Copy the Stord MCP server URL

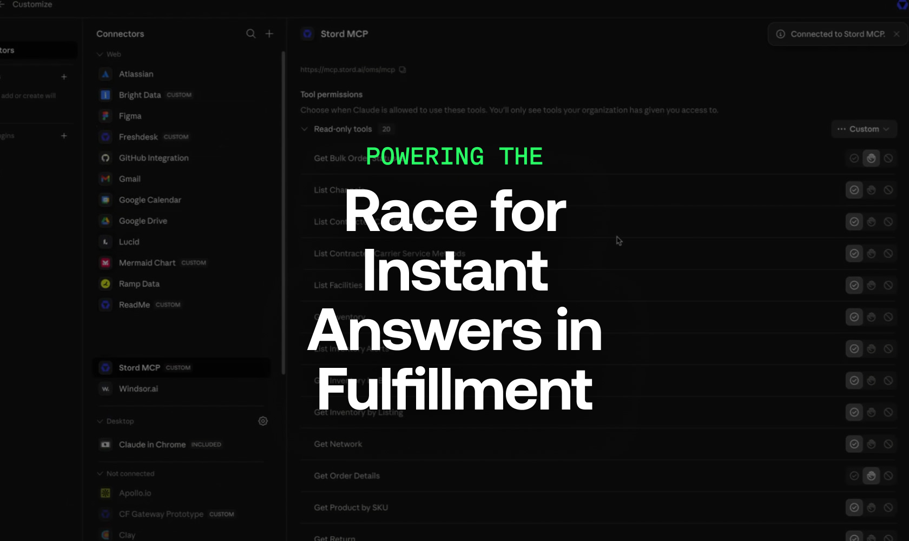pos(403,70)
